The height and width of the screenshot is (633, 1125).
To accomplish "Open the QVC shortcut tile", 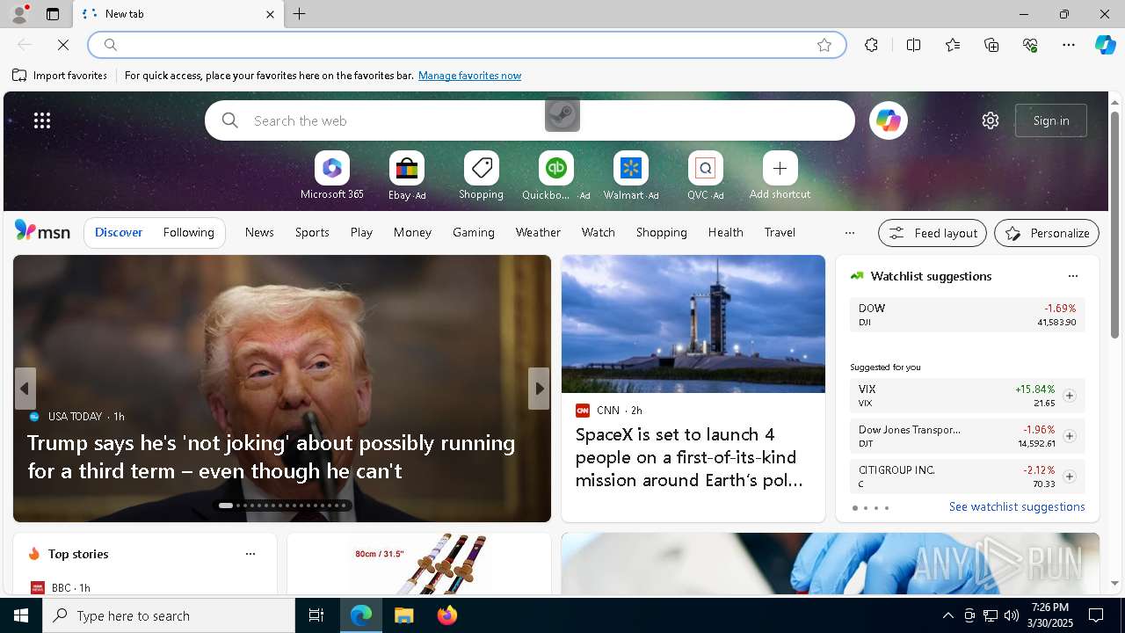I will coord(705,176).
